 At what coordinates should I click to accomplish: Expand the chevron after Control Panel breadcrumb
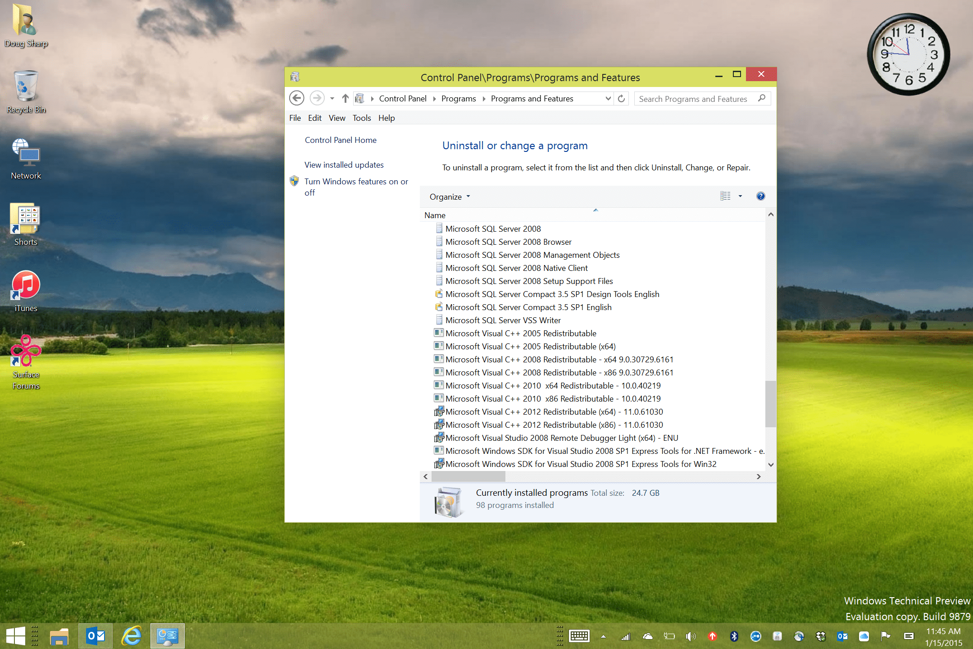pos(434,99)
